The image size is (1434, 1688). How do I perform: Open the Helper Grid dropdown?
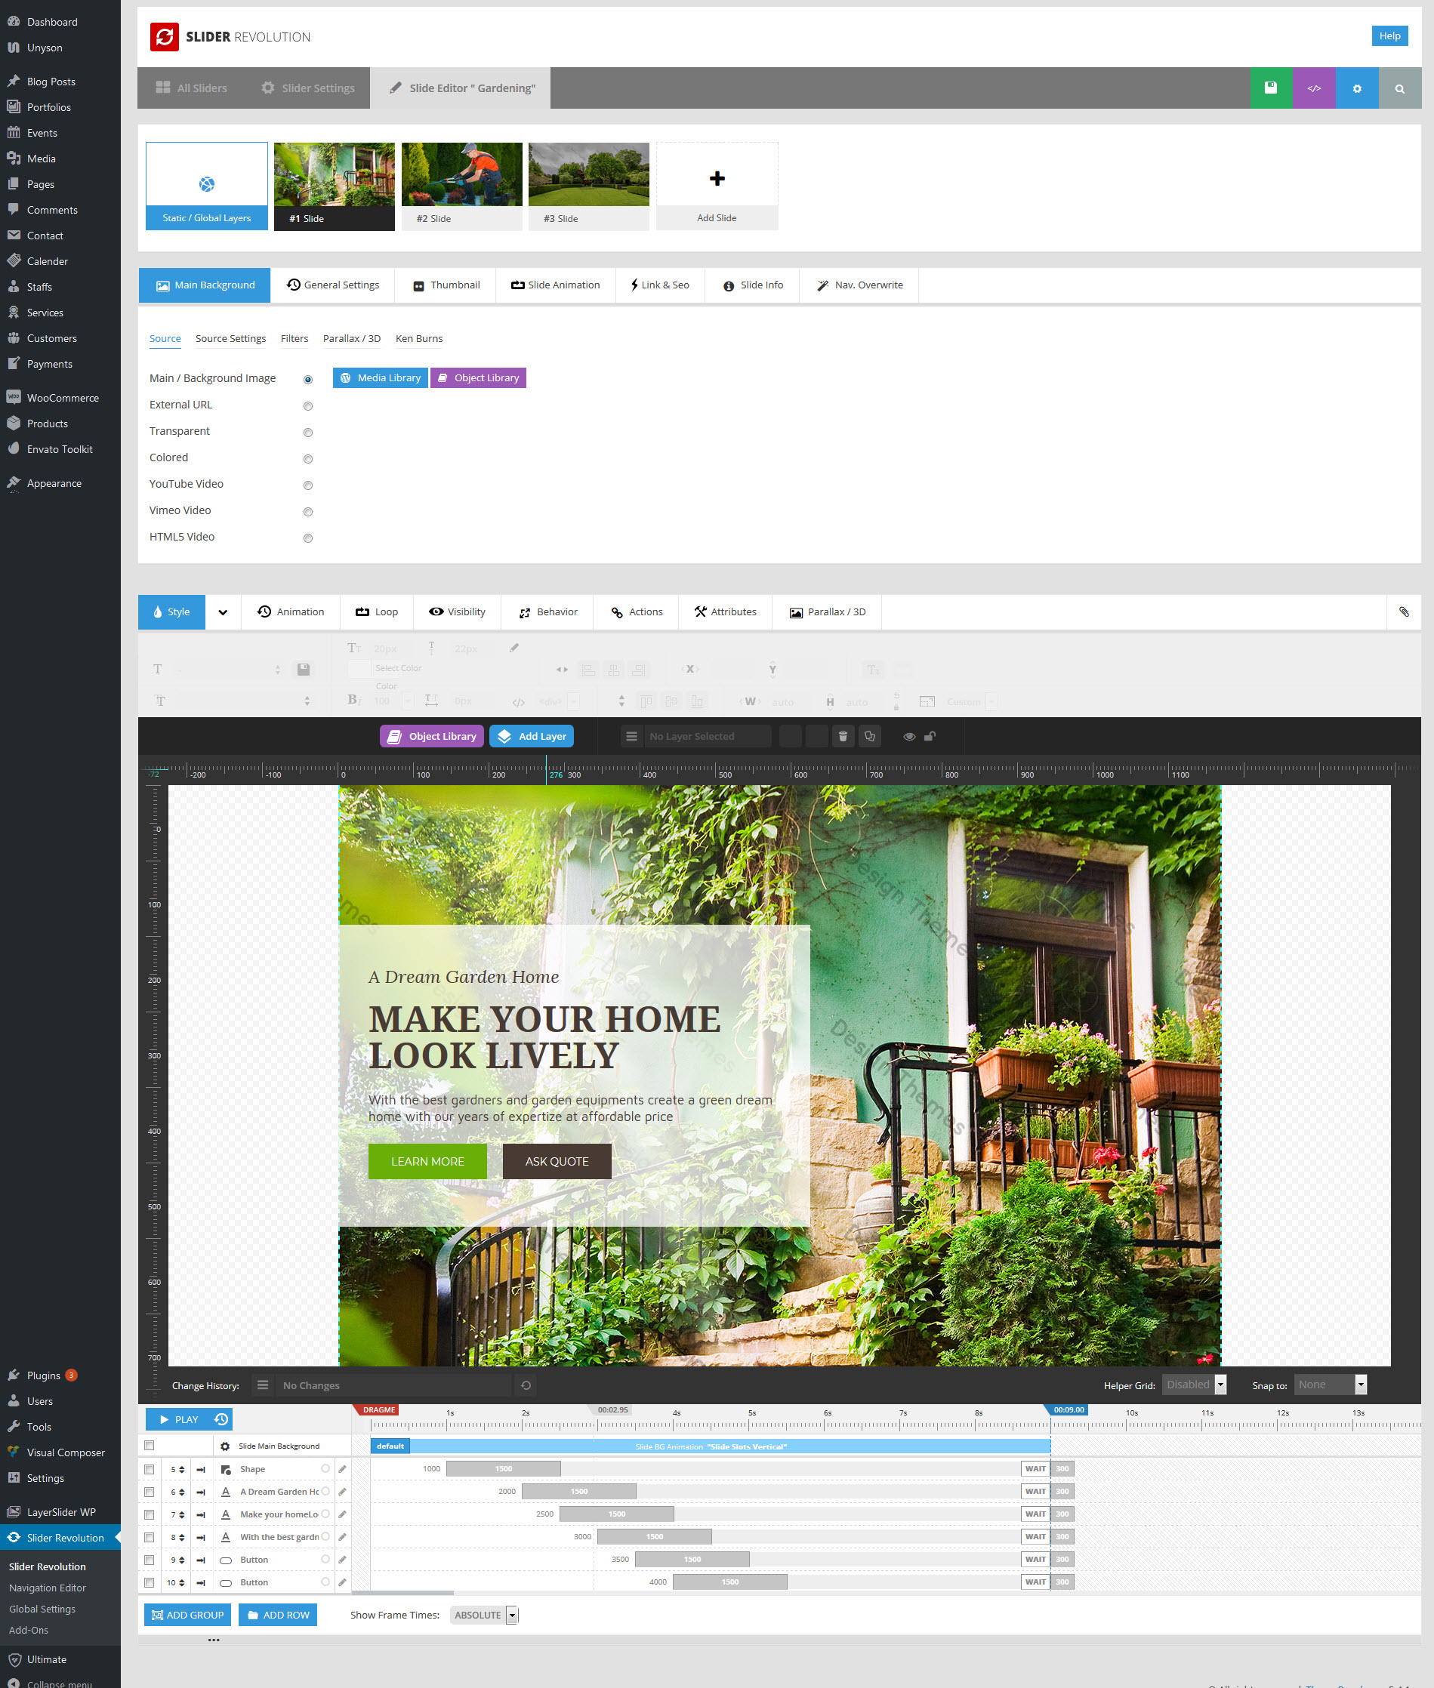(x=1193, y=1385)
